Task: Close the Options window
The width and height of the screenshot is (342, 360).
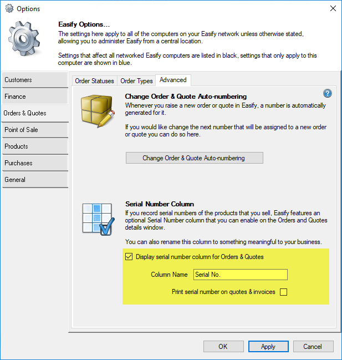Action: coord(333,9)
